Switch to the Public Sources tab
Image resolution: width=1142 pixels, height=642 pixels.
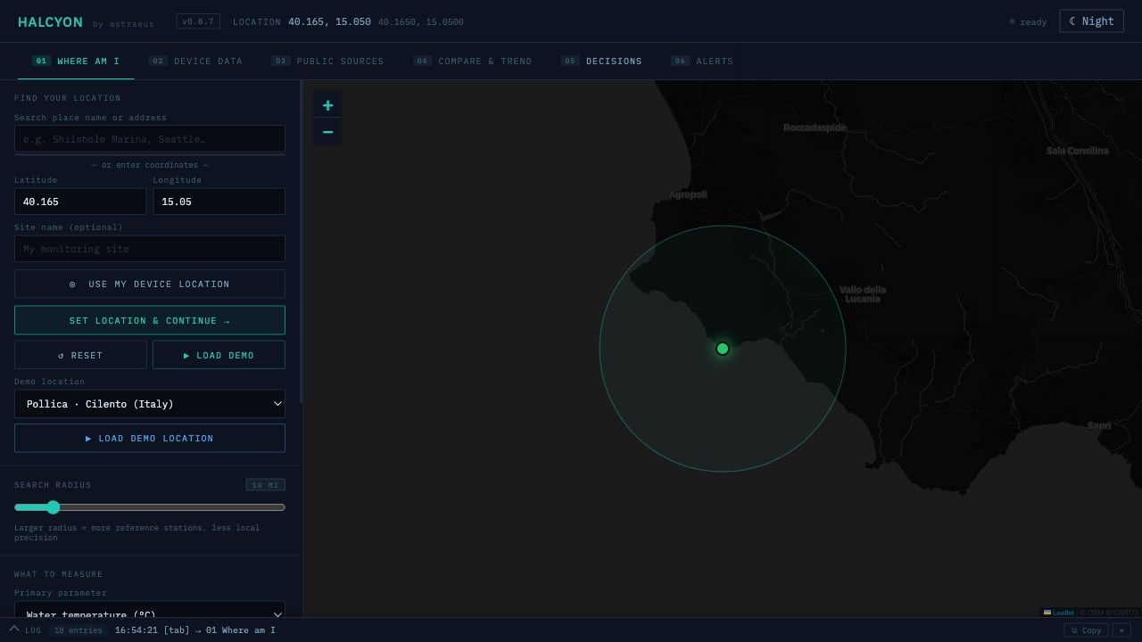pos(327,62)
